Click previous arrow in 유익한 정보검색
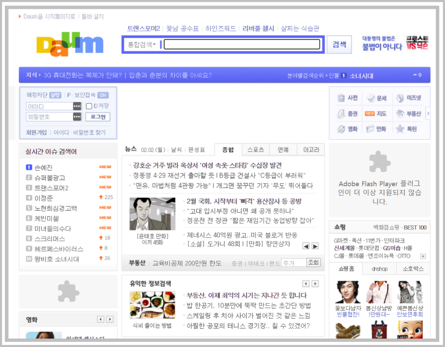This screenshot has width=445, height=347. click(x=306, y=284)
